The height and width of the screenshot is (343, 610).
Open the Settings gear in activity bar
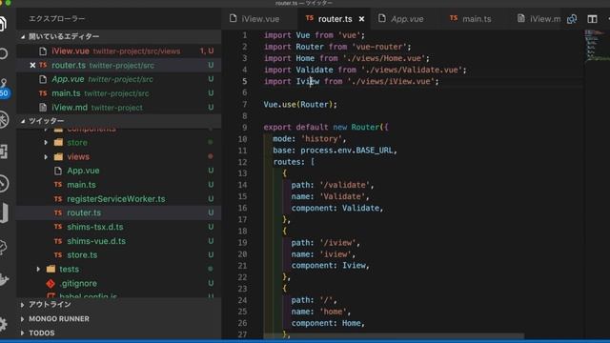click(x=2, y=324)
